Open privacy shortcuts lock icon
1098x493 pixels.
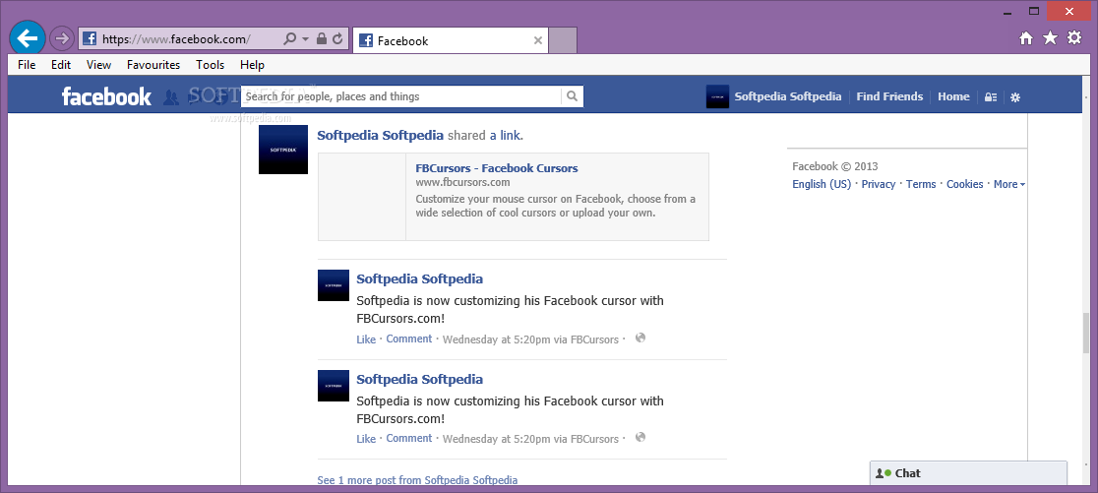tap(991, 97)
